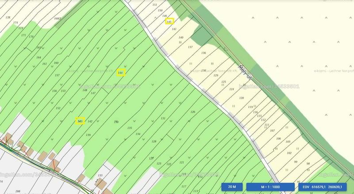Viewport: 354px width, 194px height.
Task: Click parcel label 147
Action: [93, 93]
